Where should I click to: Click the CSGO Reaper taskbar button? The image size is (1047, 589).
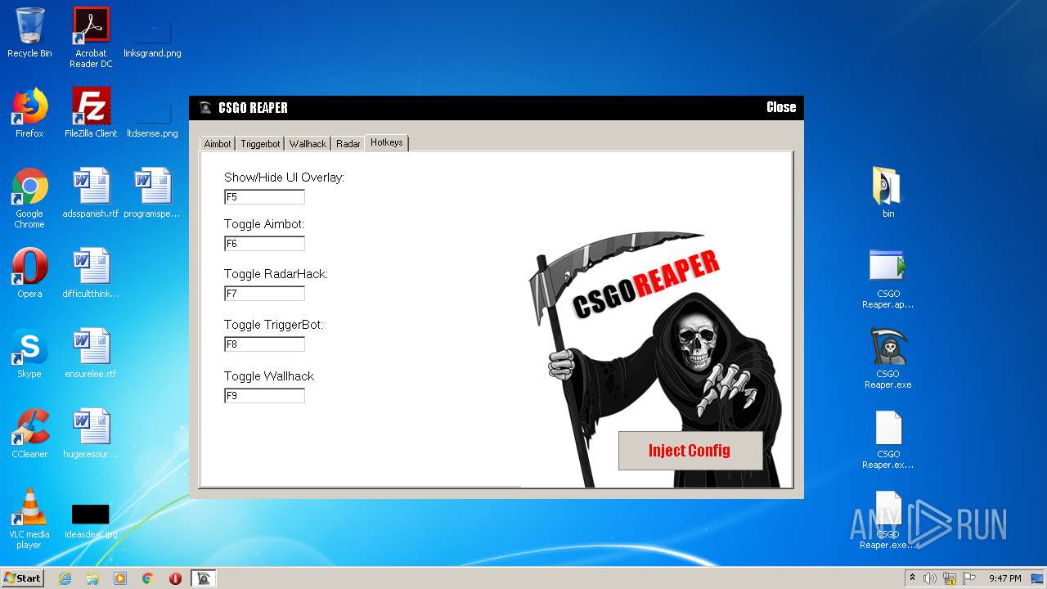[204, 578]
